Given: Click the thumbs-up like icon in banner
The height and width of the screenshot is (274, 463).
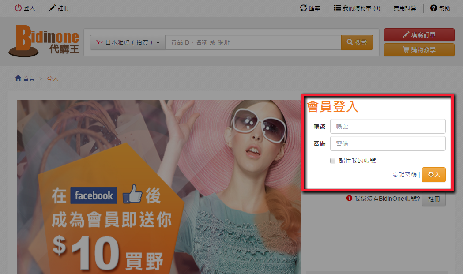Looking at the screenshot, I should pos(132,194).
